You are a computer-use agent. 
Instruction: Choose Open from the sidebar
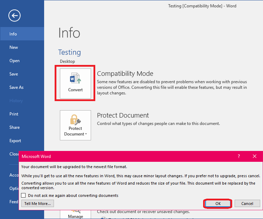[x=22, y=60]
